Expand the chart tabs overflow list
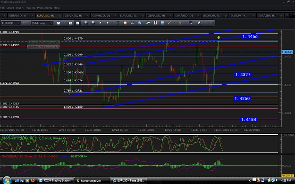 coord(287,15)
